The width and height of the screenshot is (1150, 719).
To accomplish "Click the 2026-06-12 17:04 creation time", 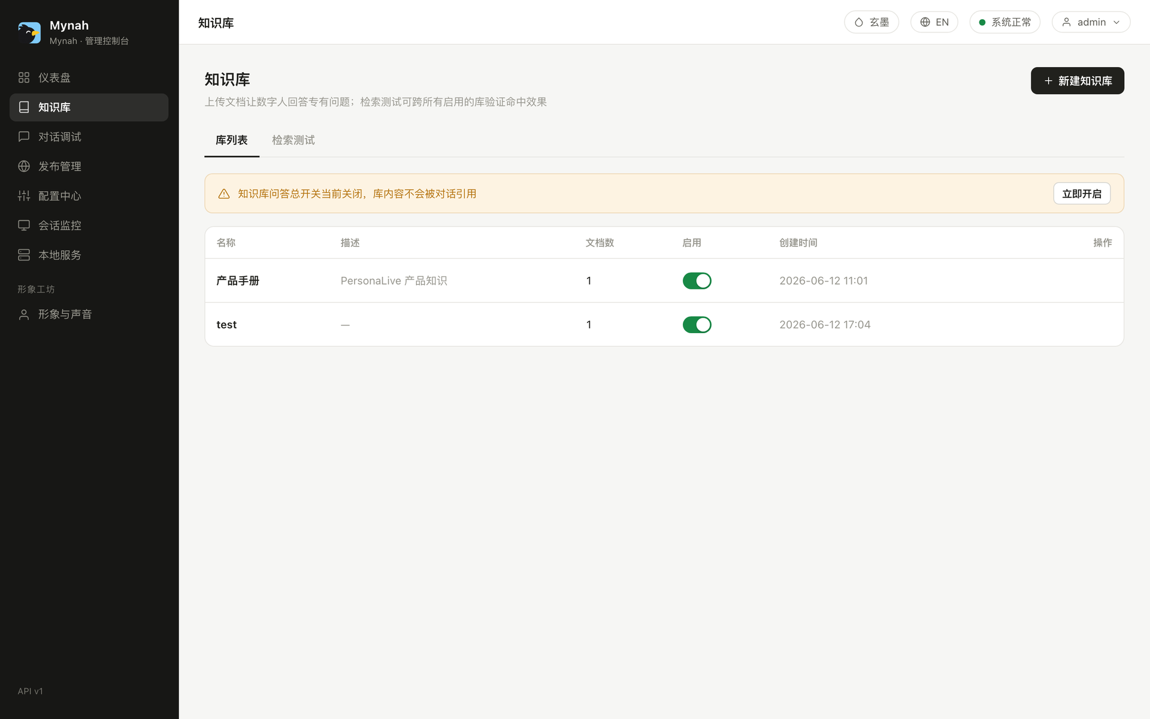I will 825,324.
